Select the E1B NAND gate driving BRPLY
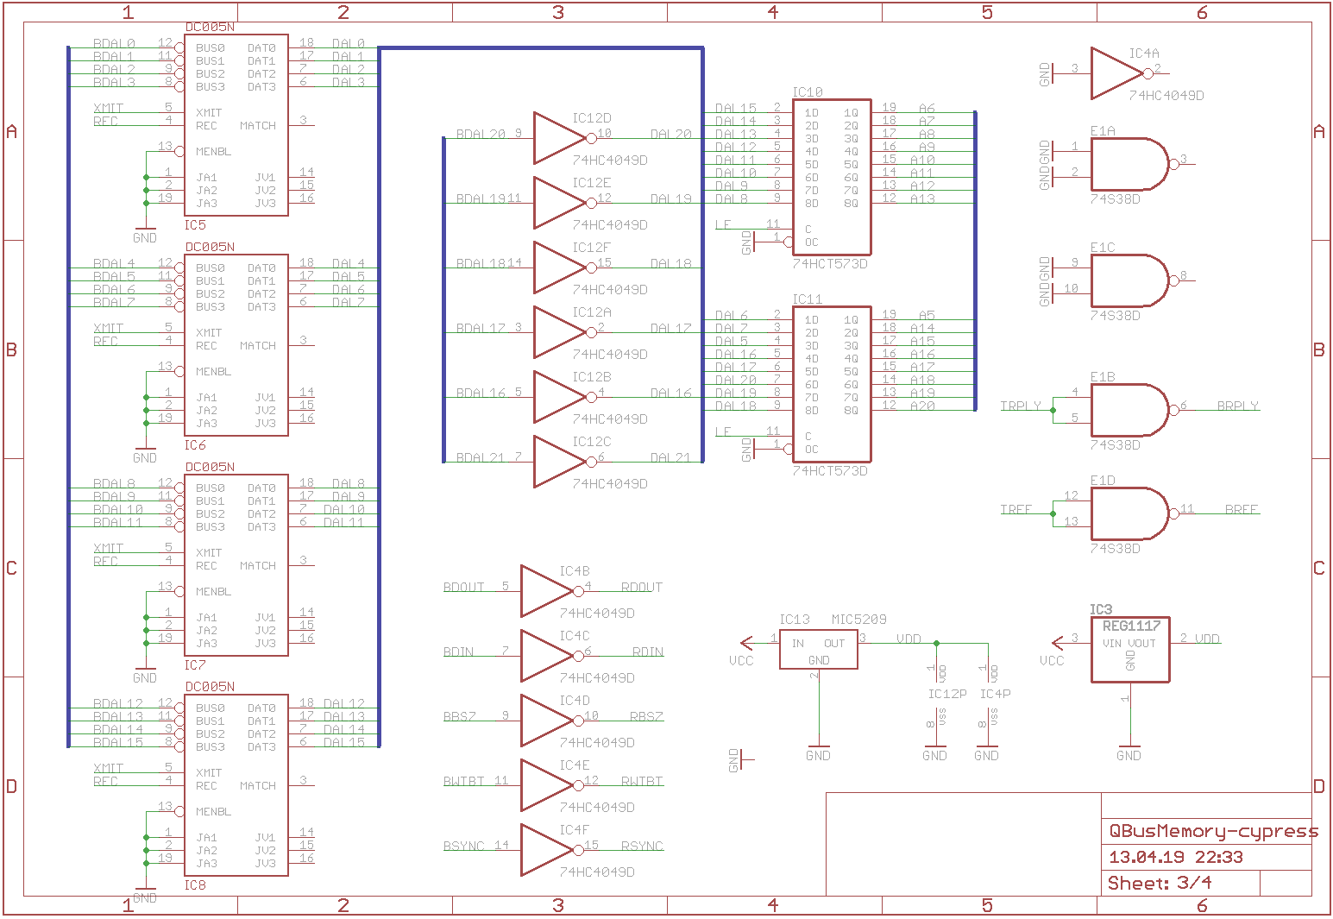Image resolution: width=1333 pixels, height=919 pixels. click(1134, 410)
